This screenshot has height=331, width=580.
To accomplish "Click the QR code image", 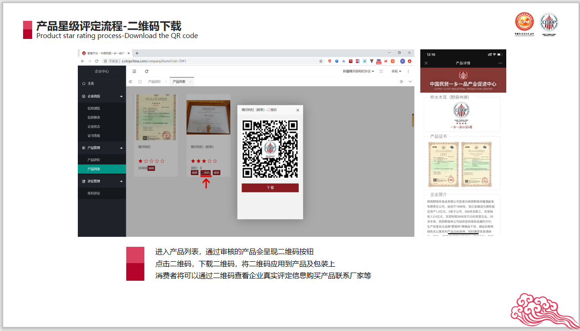I will pyautogui.click(x=270, y=149).
